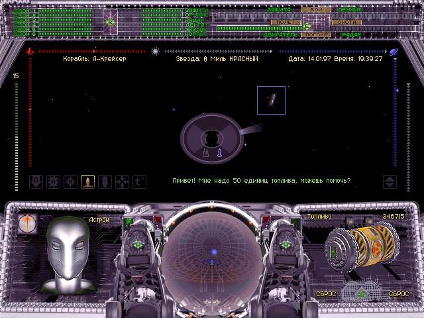Click the up/down arrows stepper at right
Viewport: 424px width, 318px height.
click(x=390, y=182)
